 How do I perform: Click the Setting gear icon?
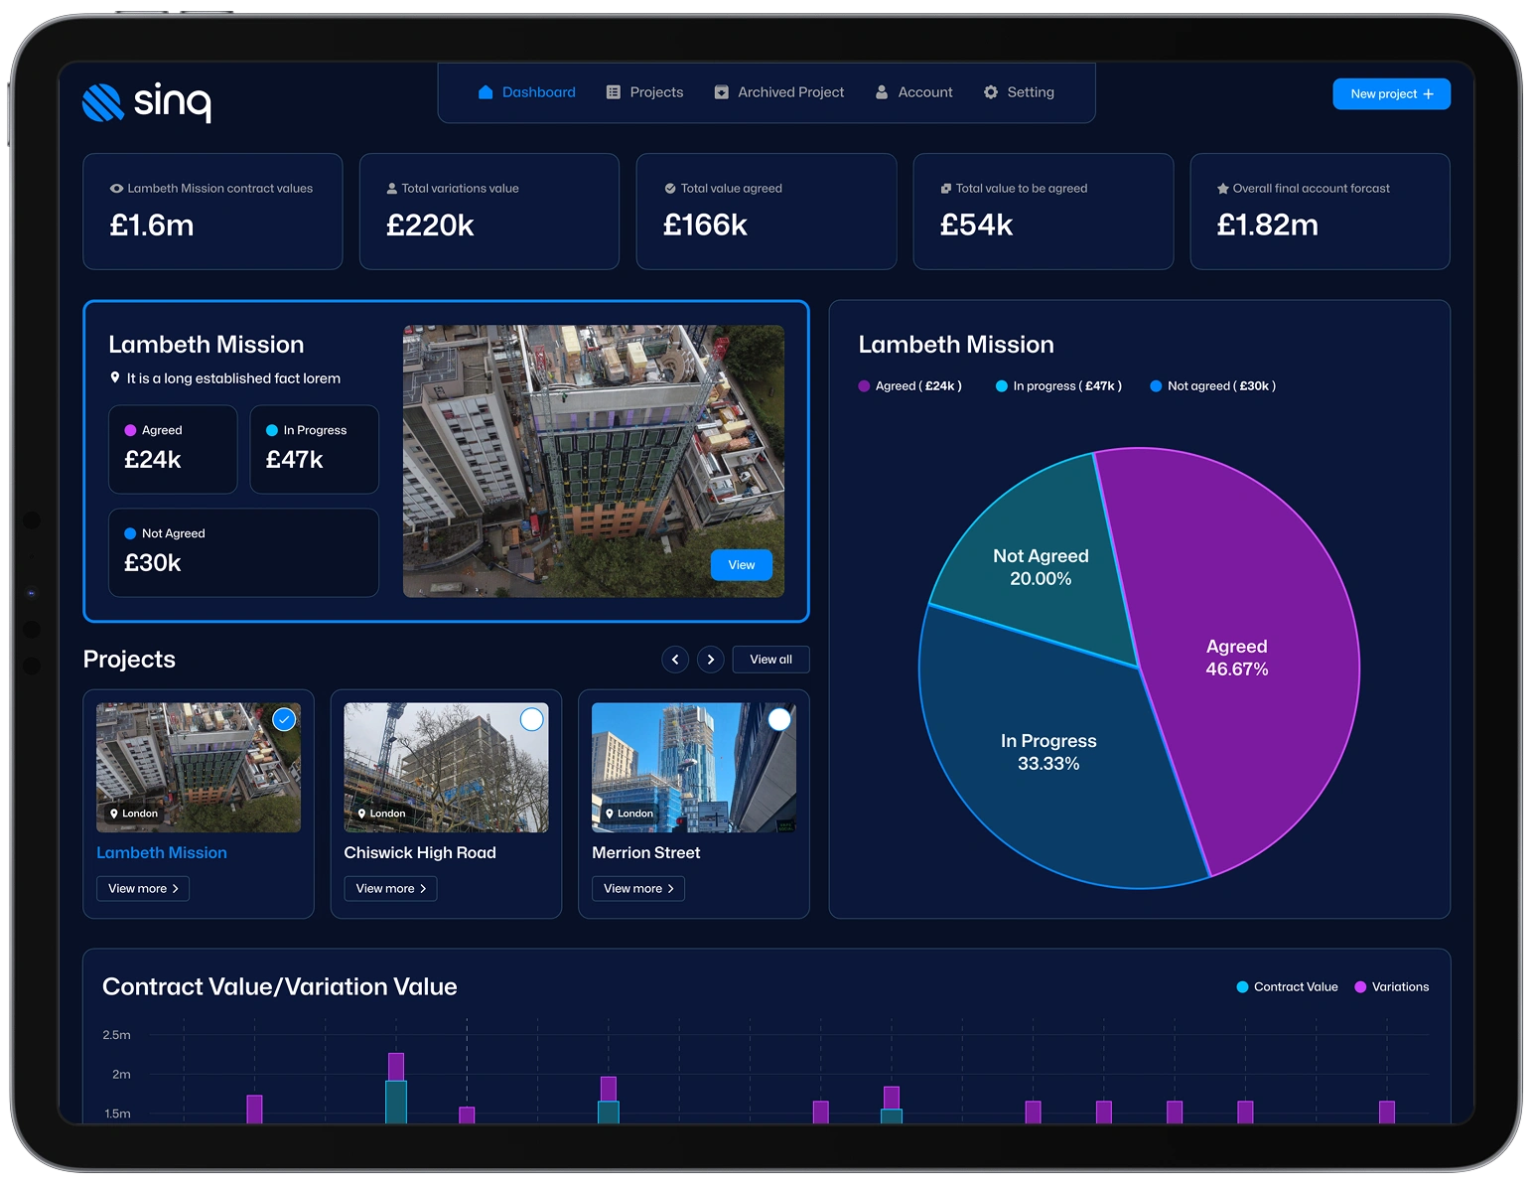(x=991, y=92)
